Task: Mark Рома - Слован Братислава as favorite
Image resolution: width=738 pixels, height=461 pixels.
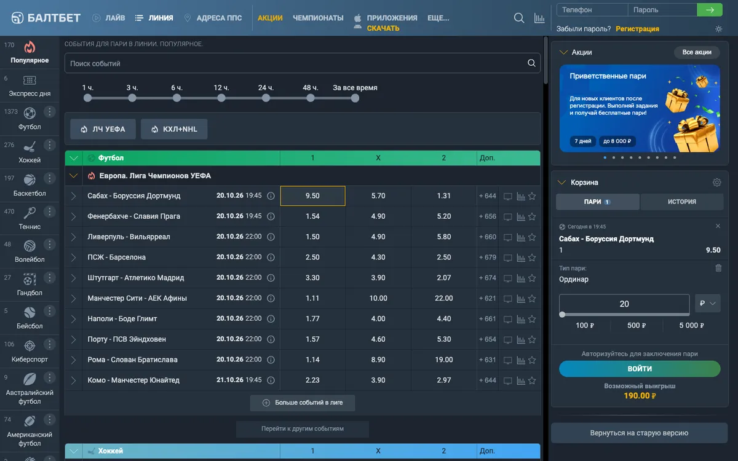Action: click(532, 360)
